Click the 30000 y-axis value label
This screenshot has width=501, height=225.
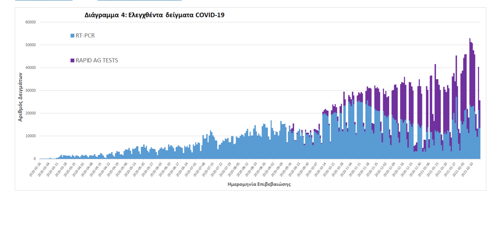(30, 91)
